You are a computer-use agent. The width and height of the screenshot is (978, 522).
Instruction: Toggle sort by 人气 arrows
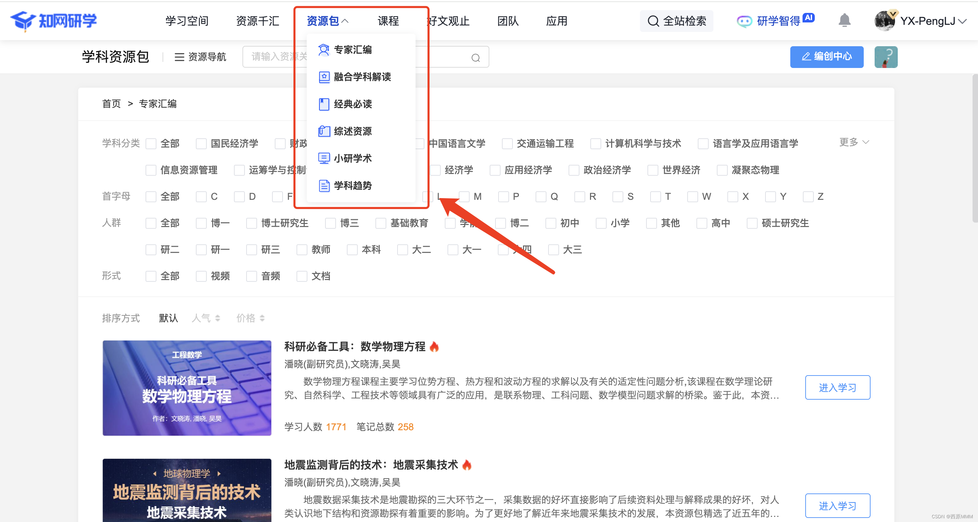pos(217,318)
